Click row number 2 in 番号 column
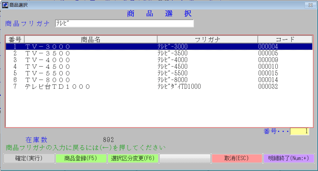This screenshot has width=318, height=171. tap(15, 53)
